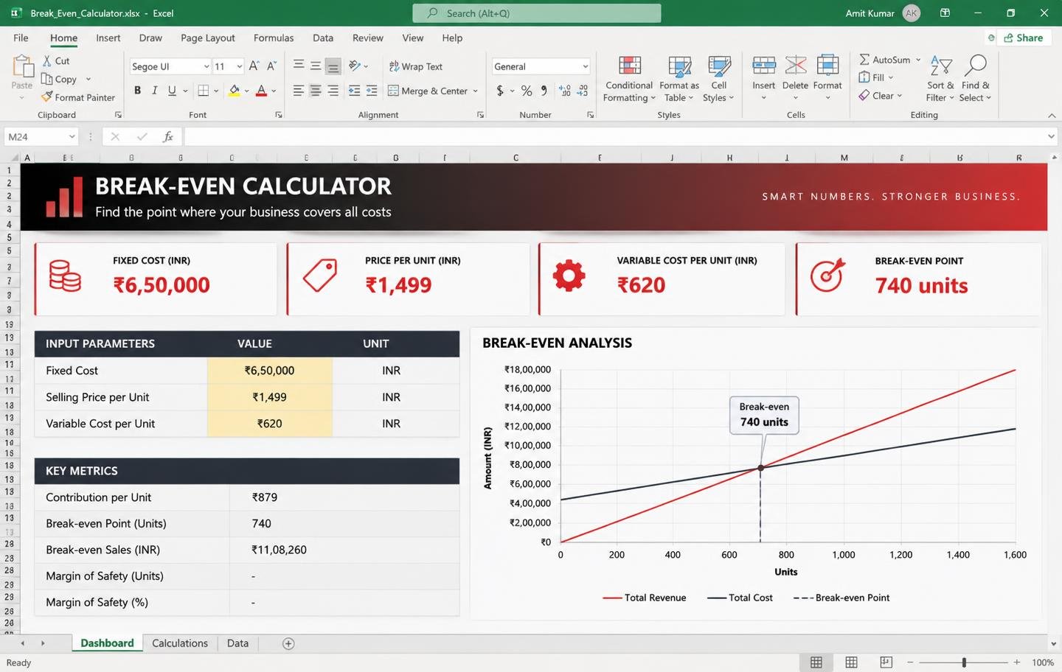Open the File menu
This screenshot has width=1062, height=672.
pos(21,38)
